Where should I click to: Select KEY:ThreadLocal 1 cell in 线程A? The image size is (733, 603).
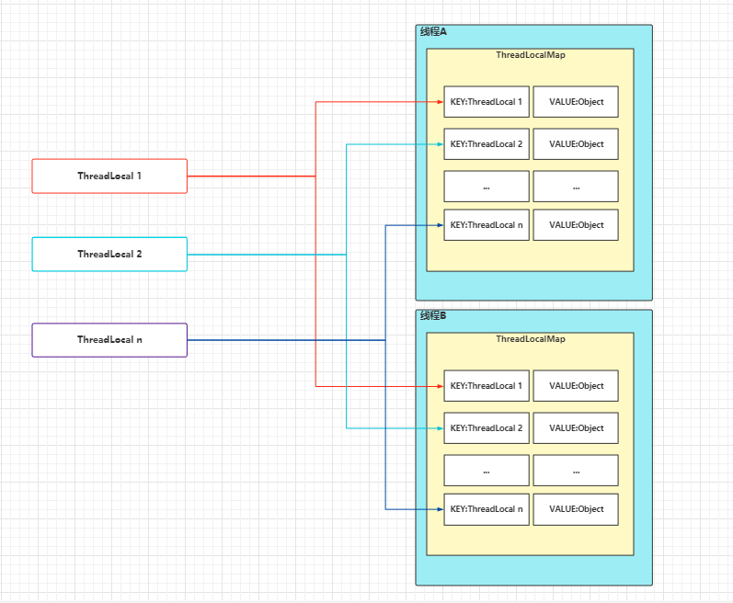tap(487, 102)
